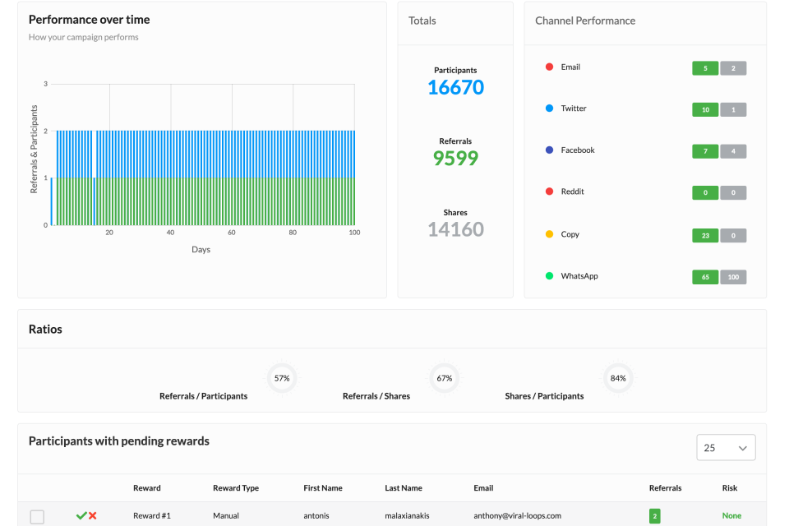Image resolution: width=789 pixels, height=526 pixels.
Task: Click the green referrals badge showing 2
Action: coord(654,516)
